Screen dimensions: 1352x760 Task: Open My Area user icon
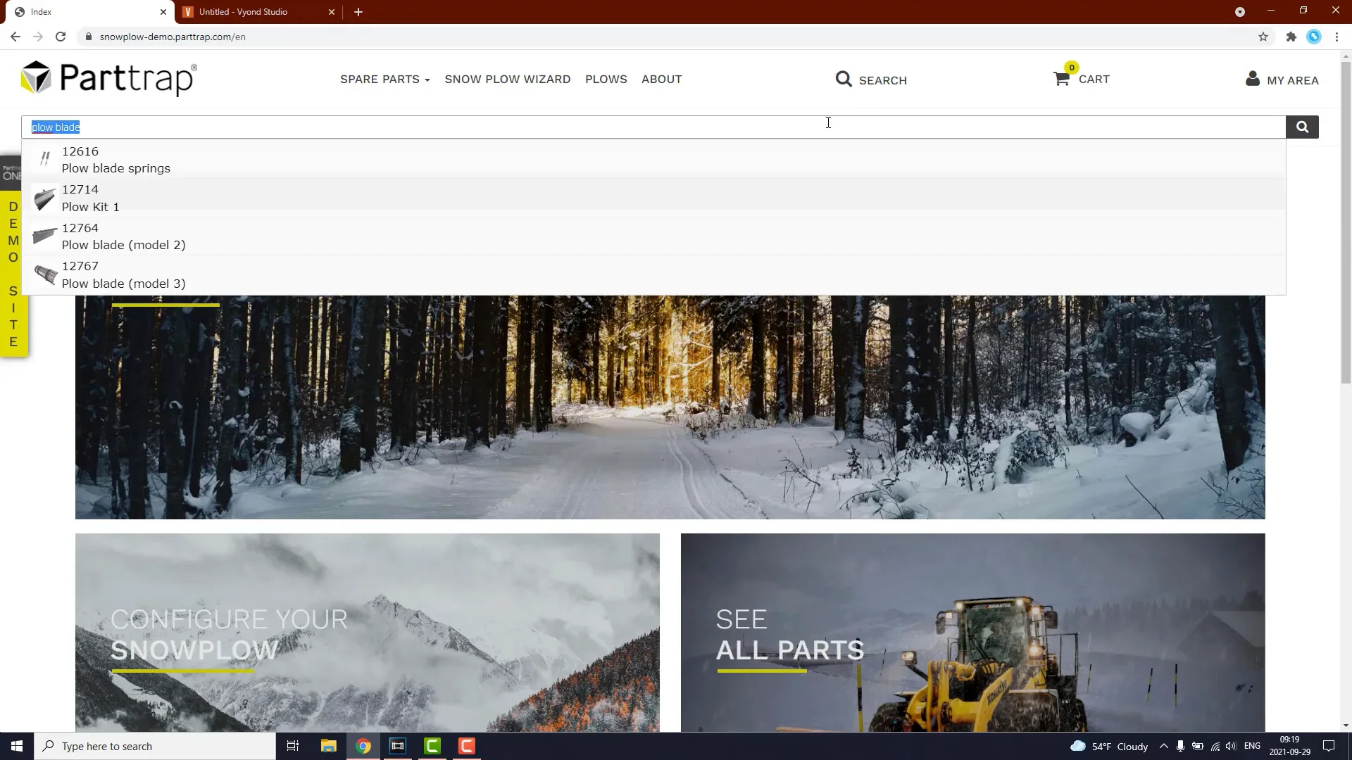1252,79
